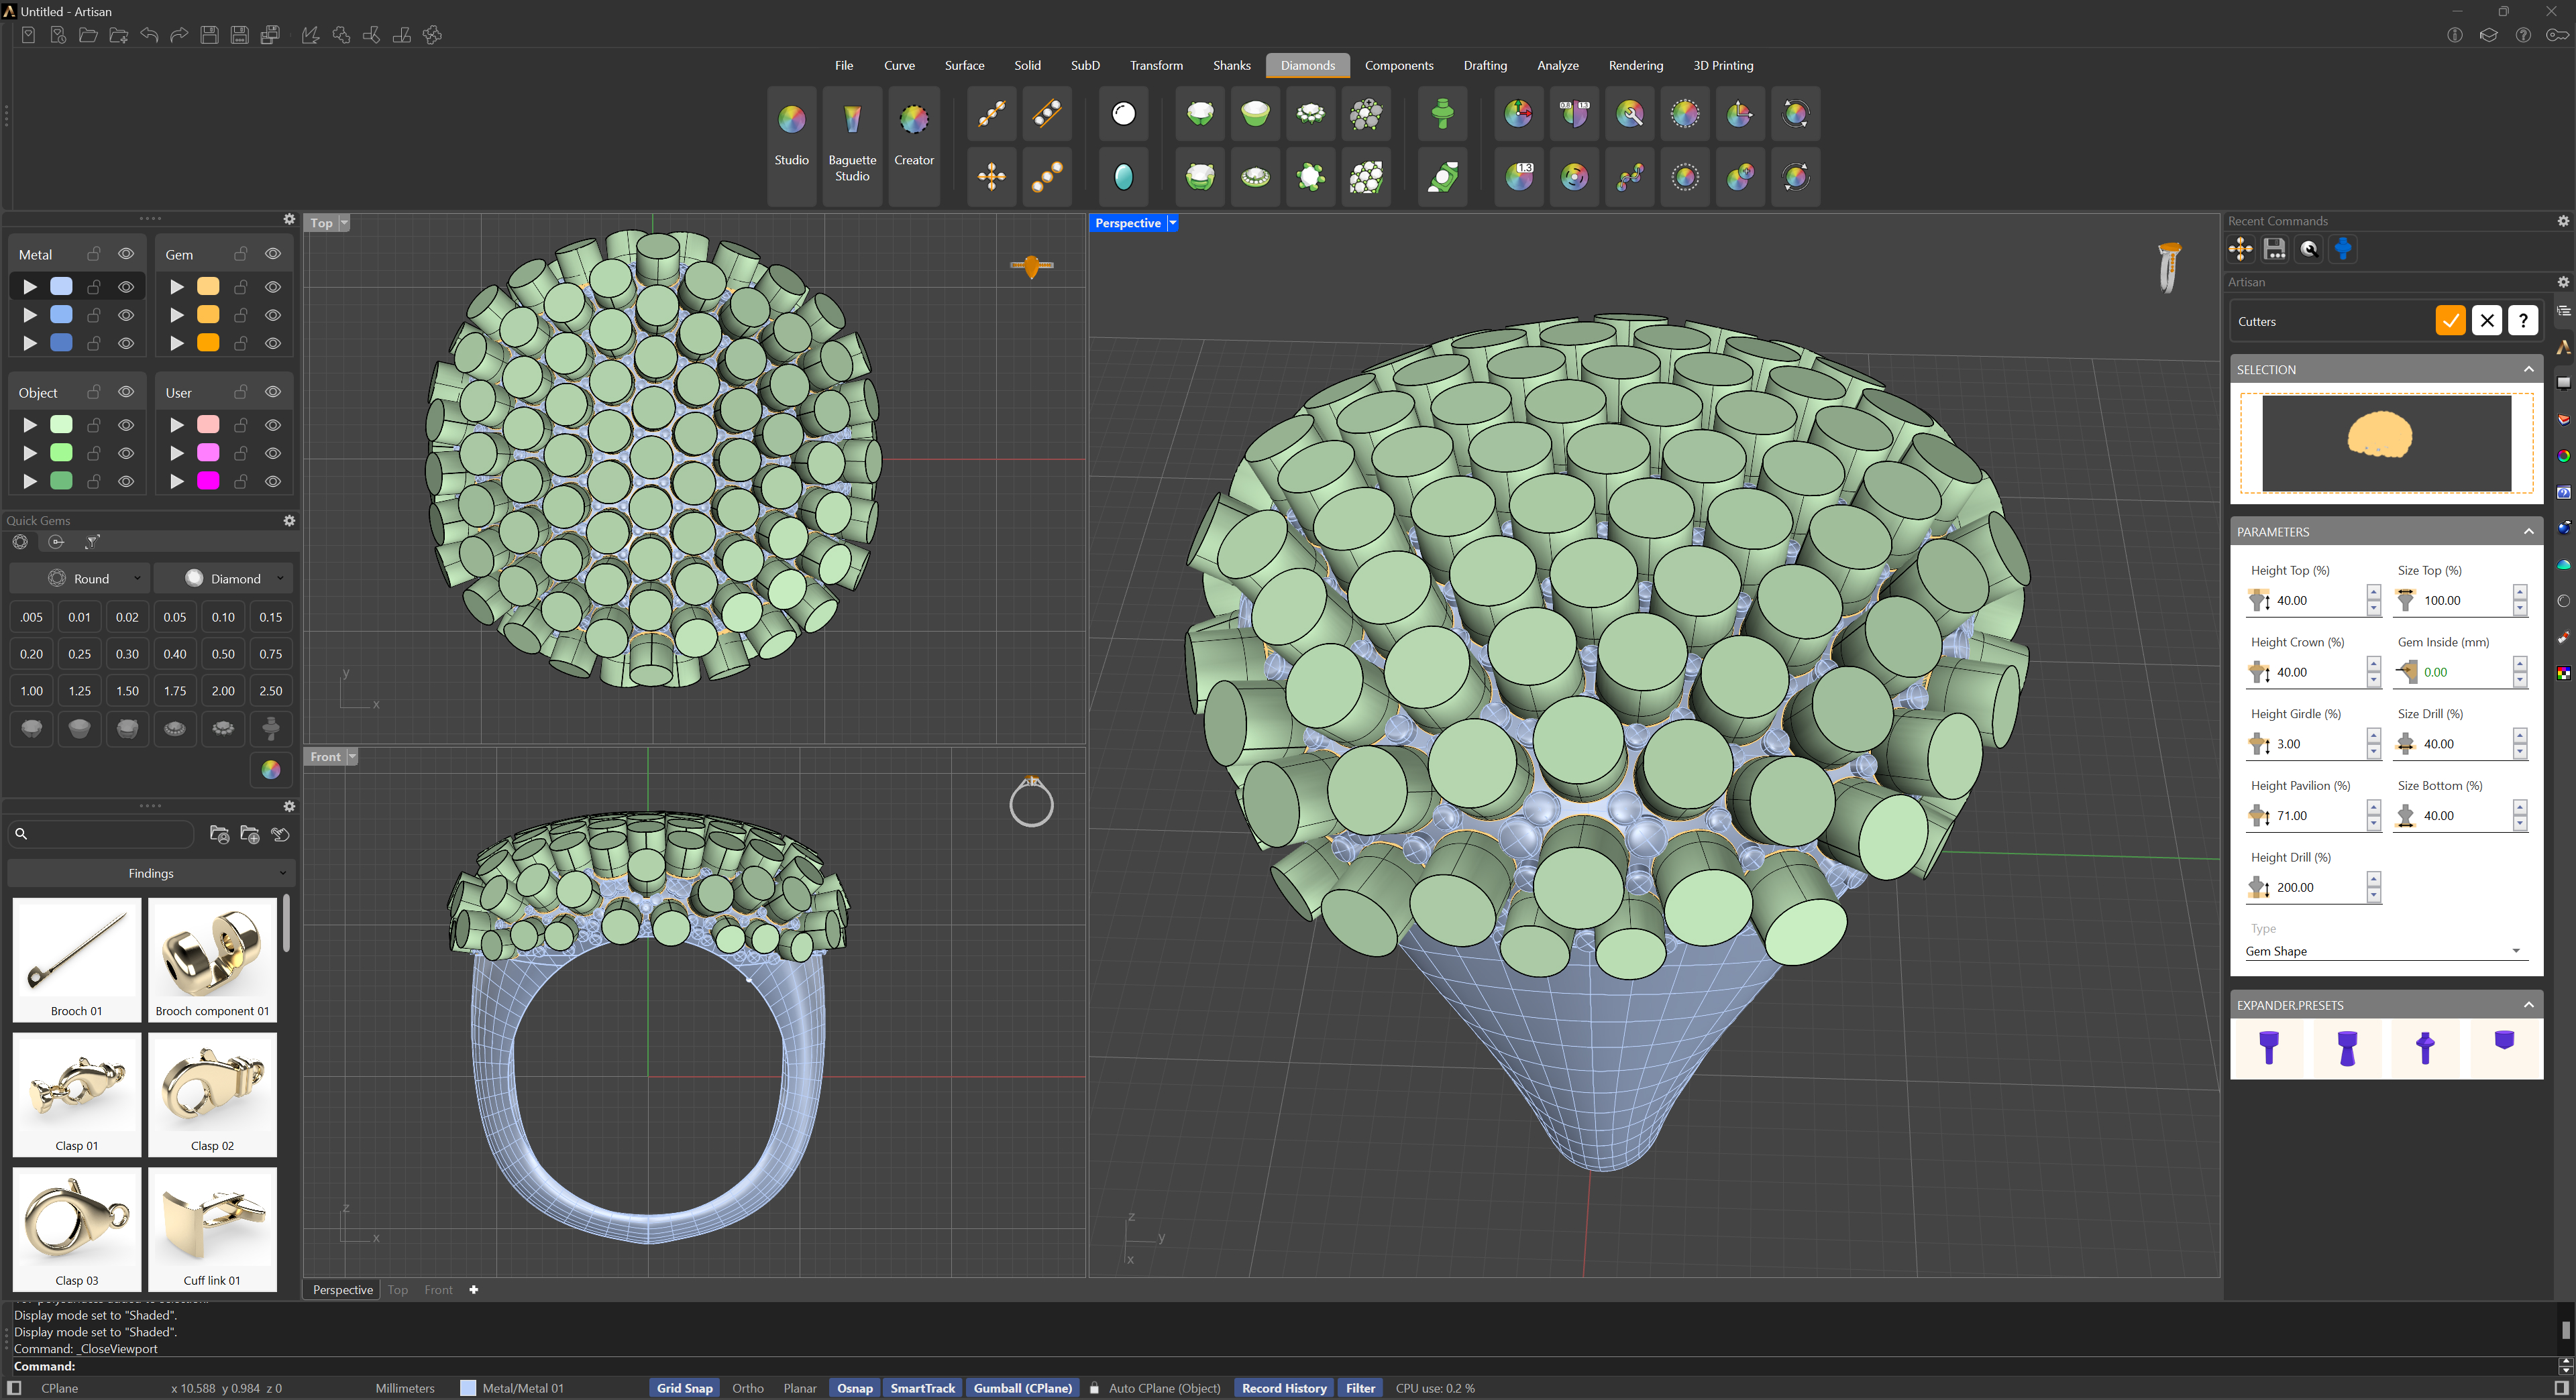This screenshot has height=1400, width=2576.
Task: Toggle Grid Snap in status bar
Action: click(685, 1388)
